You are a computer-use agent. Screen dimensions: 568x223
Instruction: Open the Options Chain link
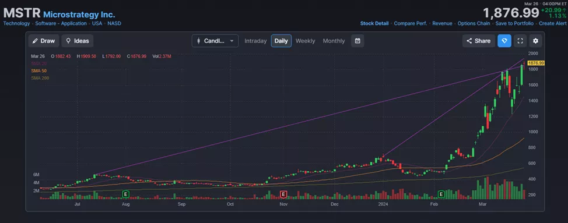point(474,23)
